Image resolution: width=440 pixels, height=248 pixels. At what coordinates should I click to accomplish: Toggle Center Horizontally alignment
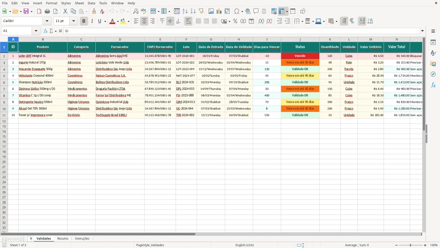point(144,21)
